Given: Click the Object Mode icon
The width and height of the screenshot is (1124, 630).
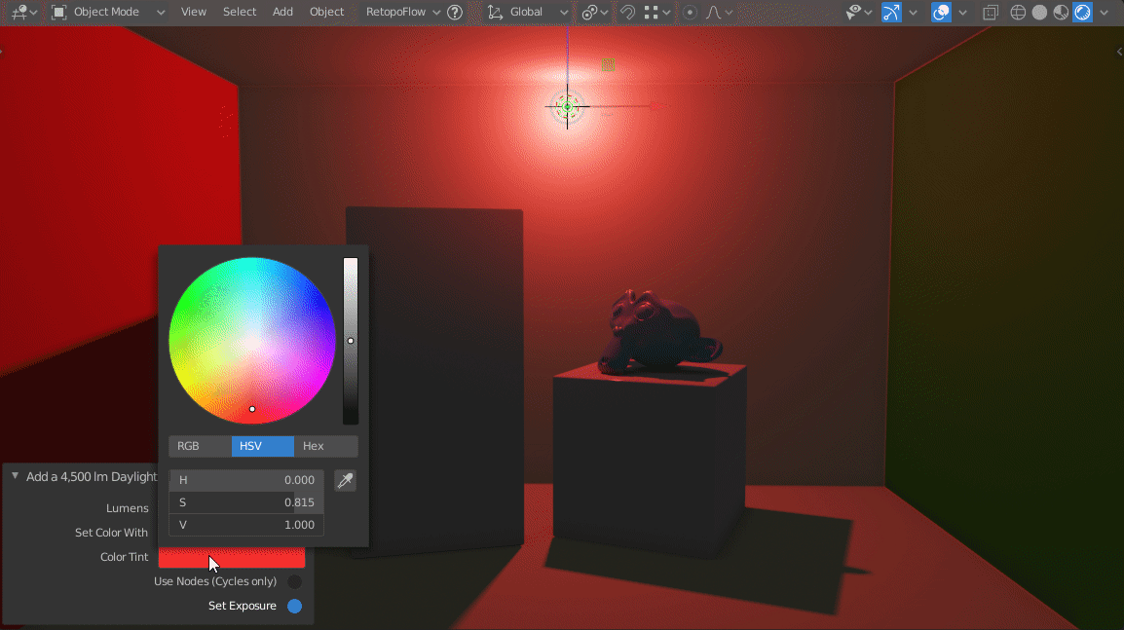Looking at the screenshot, I should 58,13.
